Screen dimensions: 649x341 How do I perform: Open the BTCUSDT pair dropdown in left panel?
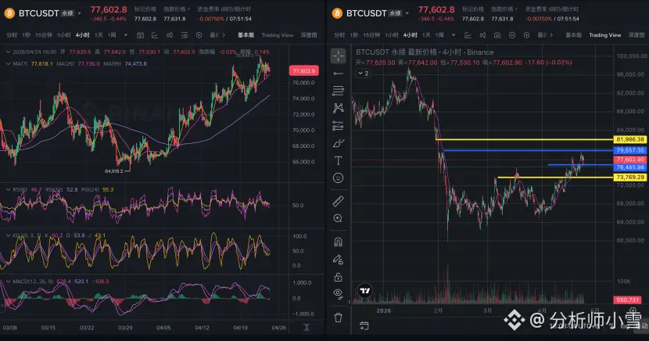tap(80, 13)
